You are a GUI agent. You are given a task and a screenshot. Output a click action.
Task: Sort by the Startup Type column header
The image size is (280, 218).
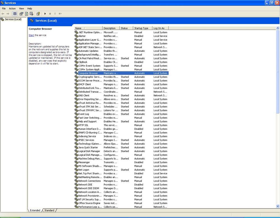[x=143, y=28]
